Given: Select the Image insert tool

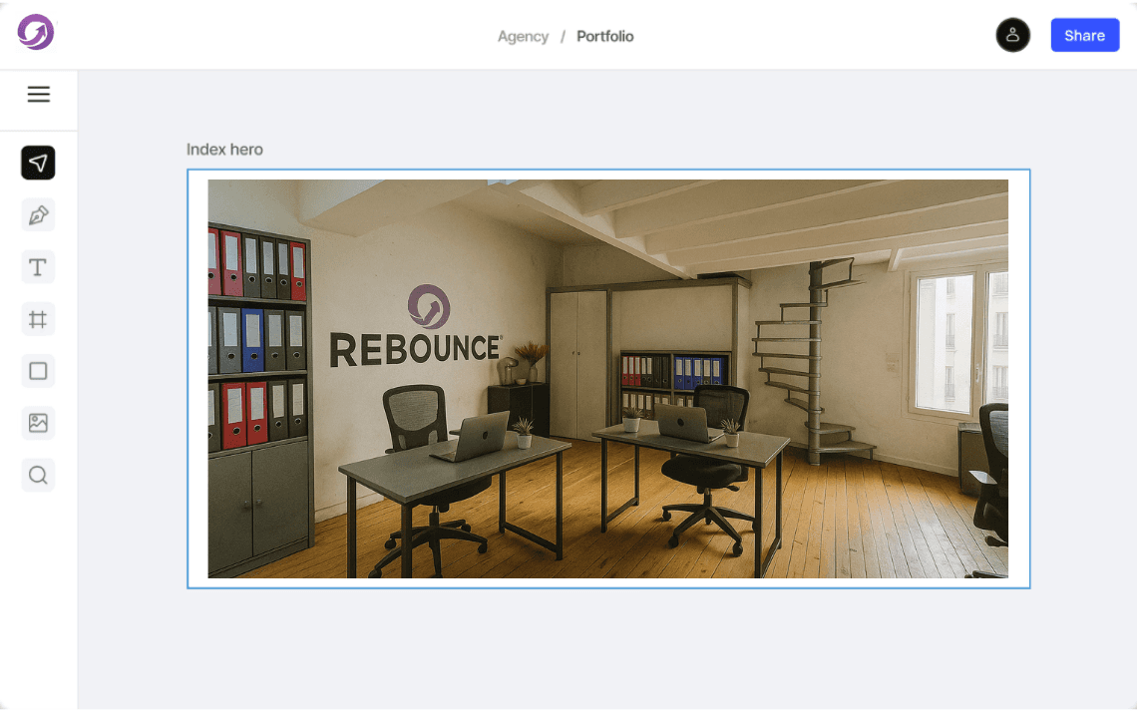Looking at the screenshot, I should (x=39, y=423).
